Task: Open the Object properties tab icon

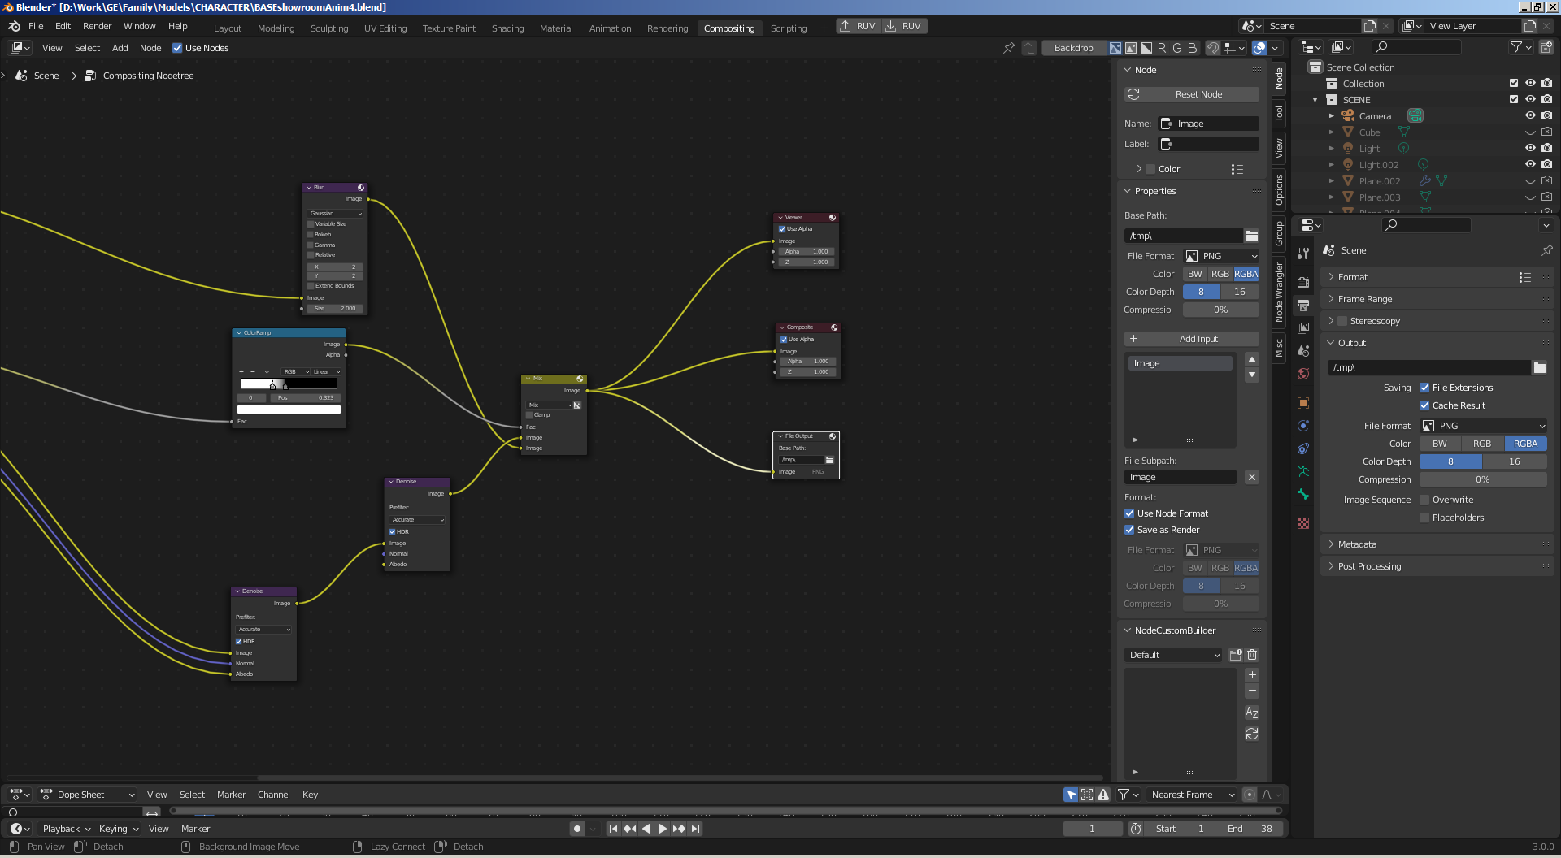Action: (1303, 403)
